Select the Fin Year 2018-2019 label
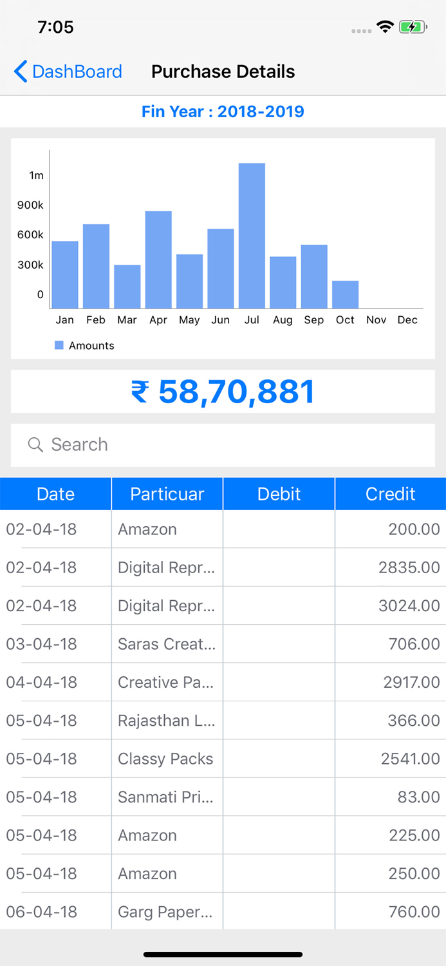This screenshot has height=966, width=446. click(x=223, y=111)
